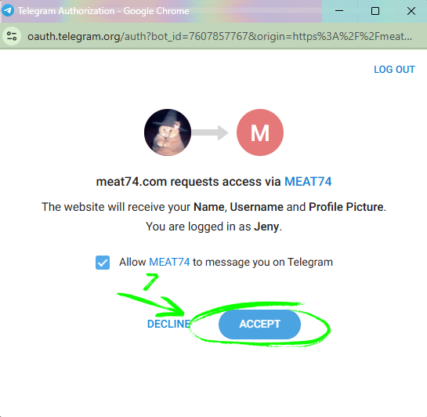The width and height of the screenshot is (427, 417).
Task: Focus the oauth.telegram.org address bar
Action: 219,36
